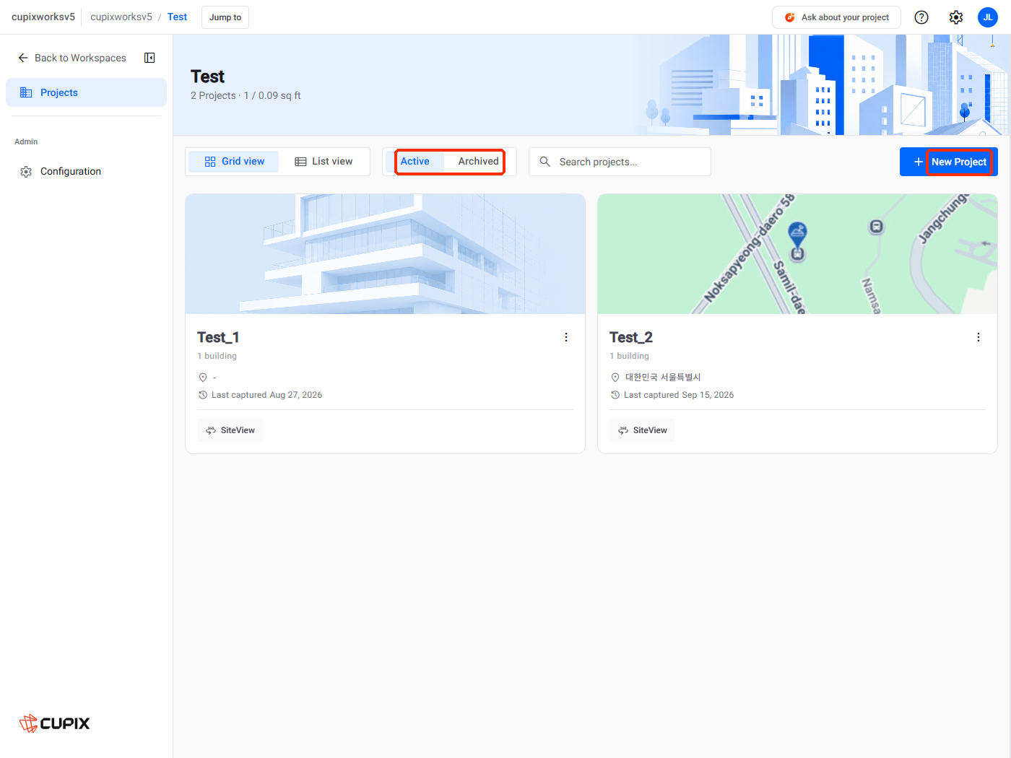Click the plus icon of New Project

919,162
